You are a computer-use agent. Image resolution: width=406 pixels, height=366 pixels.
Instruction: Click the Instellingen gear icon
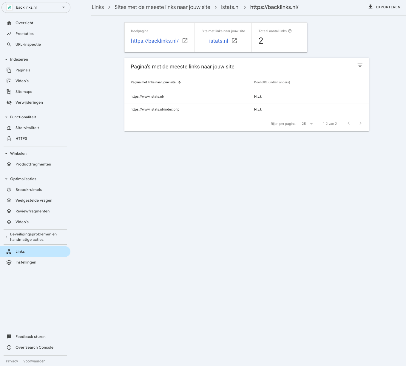click(x=9, y=262)
